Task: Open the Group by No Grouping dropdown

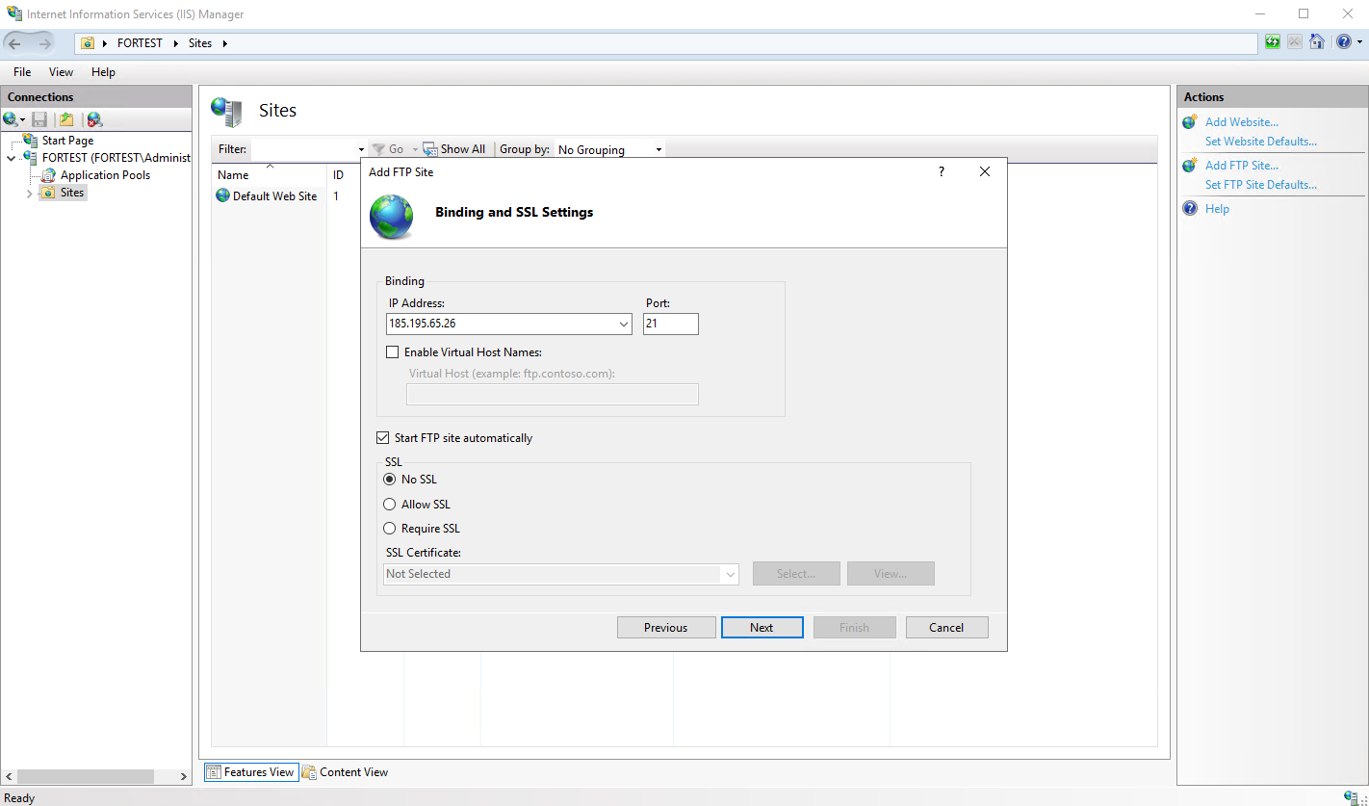Action: tap(609, 149)
